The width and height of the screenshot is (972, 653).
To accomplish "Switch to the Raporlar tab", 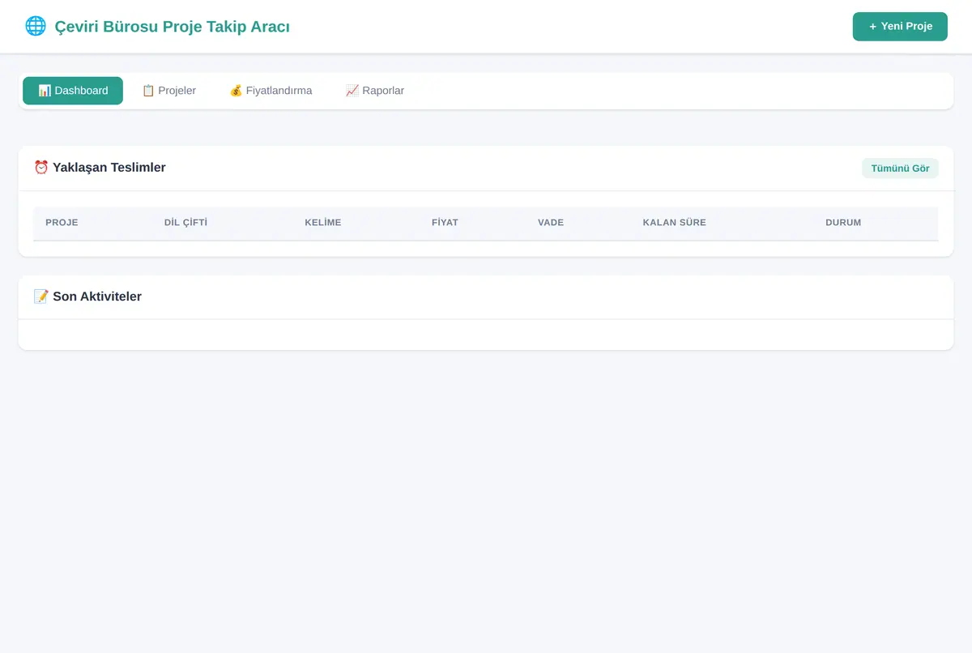I will [x=375, y=91].
